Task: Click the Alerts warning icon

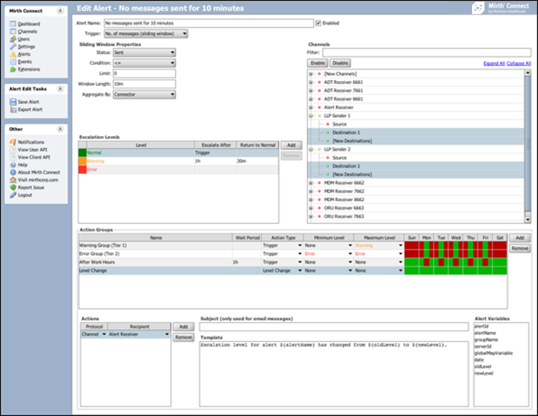Action: tap(13, 55)
